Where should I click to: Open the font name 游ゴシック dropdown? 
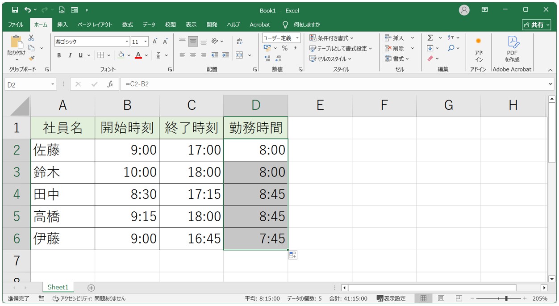click(x=127, y=42)
